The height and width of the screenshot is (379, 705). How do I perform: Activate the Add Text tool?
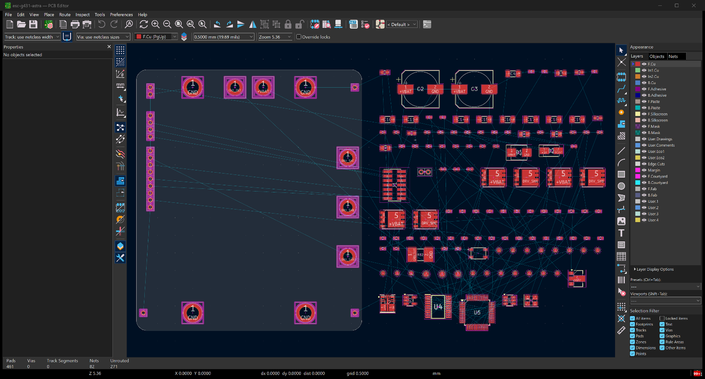click(621, 233)
